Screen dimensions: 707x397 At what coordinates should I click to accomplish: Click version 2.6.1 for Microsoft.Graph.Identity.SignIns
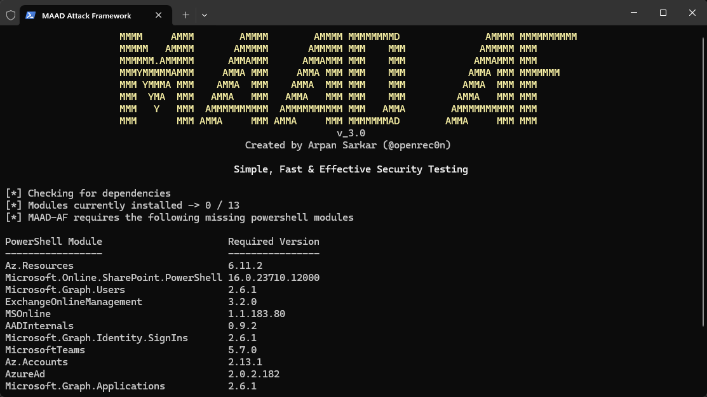(242, 338)
